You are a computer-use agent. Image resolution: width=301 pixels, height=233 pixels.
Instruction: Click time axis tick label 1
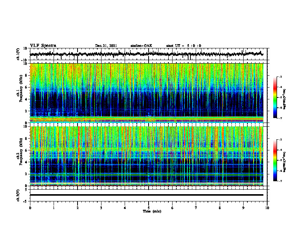point(54,208)
